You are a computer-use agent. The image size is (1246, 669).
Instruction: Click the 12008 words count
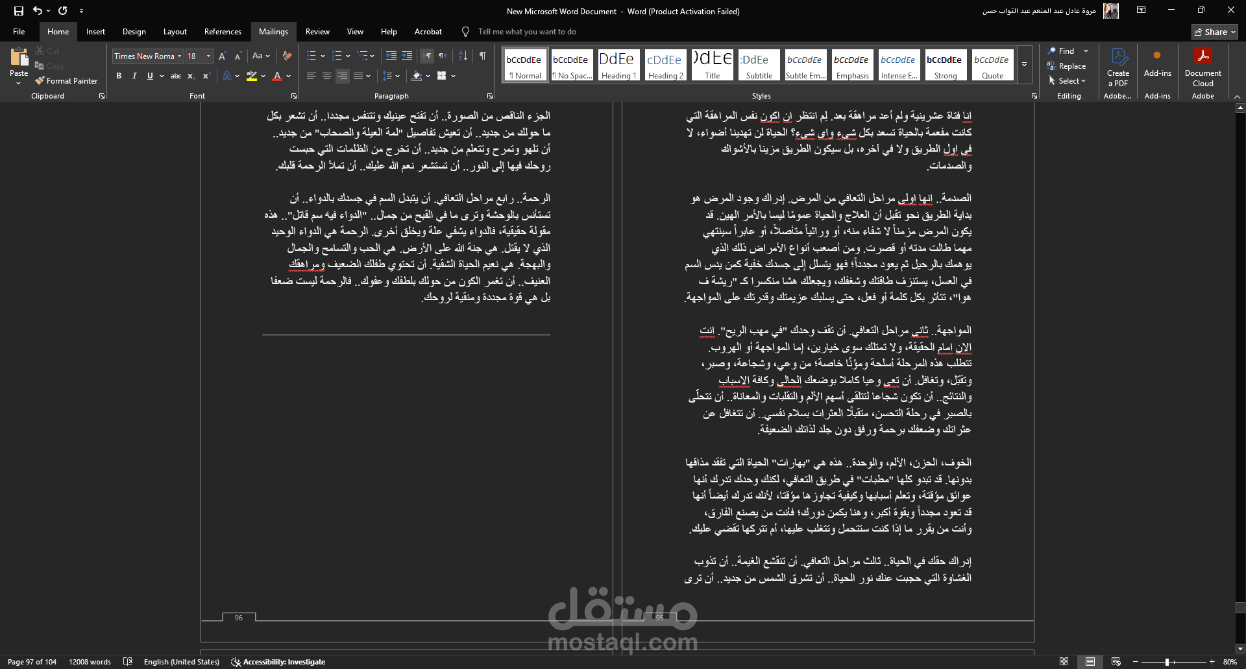(90, 662)
